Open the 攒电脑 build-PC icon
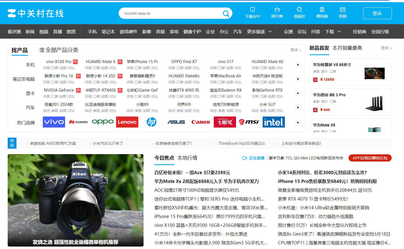The height and width of the screenshot is (249, 404). click(322, 10)
